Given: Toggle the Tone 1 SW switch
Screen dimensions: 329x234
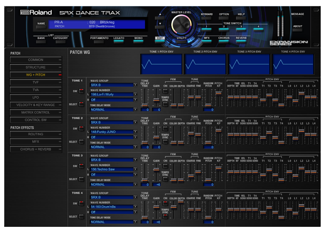Looking at the screenshot, I should point(81,91).
